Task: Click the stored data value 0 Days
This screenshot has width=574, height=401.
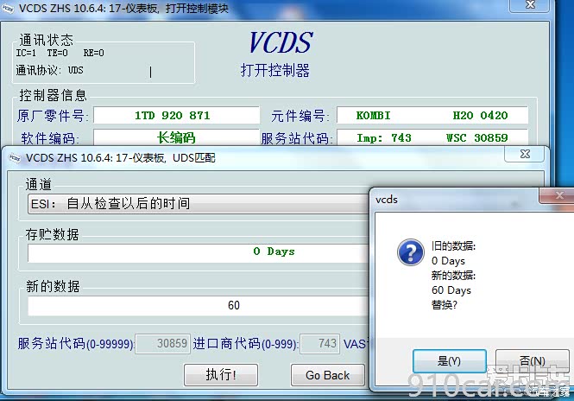Action: click(274, 251)
